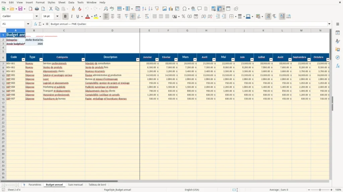This screenshot has height=192, width=343.
Task: Open the Type column filter dropdown
Action: (x=41, y=59)
